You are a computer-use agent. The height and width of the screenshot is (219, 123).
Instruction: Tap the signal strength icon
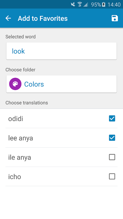pyautogui.click(x=86, y=5)
